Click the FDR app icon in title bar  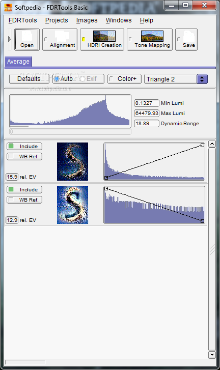click(8, 8)
